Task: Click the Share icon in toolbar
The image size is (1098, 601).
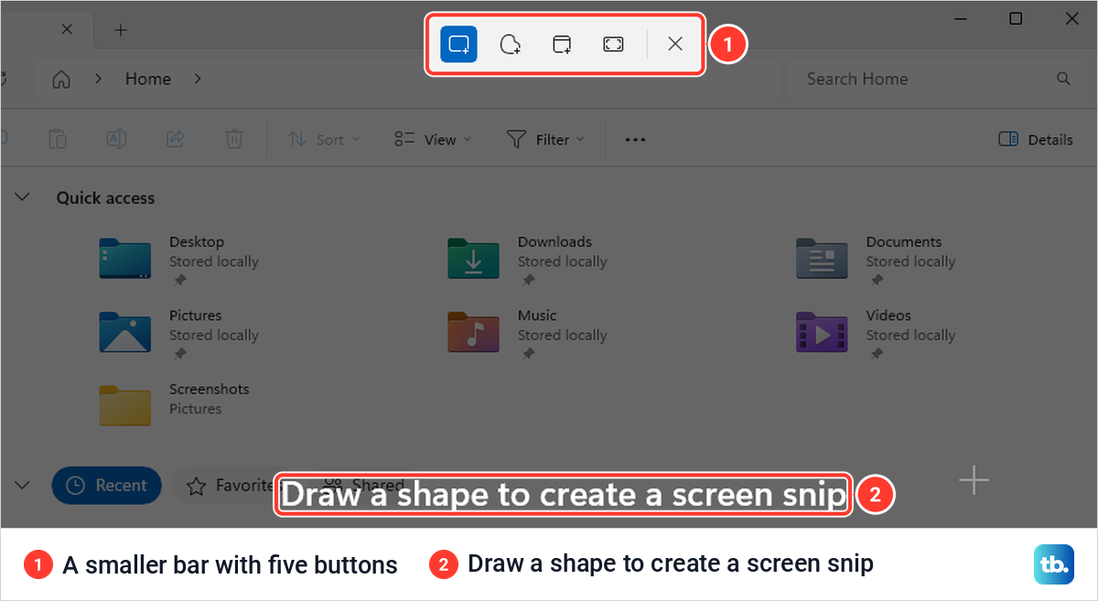Action: (x=176, y=139)
